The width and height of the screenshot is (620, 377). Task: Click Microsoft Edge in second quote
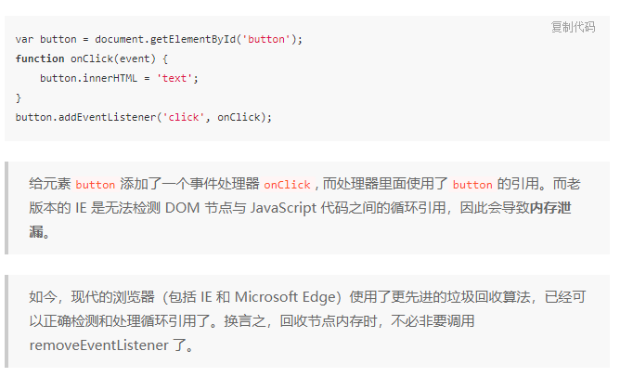point(288,297)
